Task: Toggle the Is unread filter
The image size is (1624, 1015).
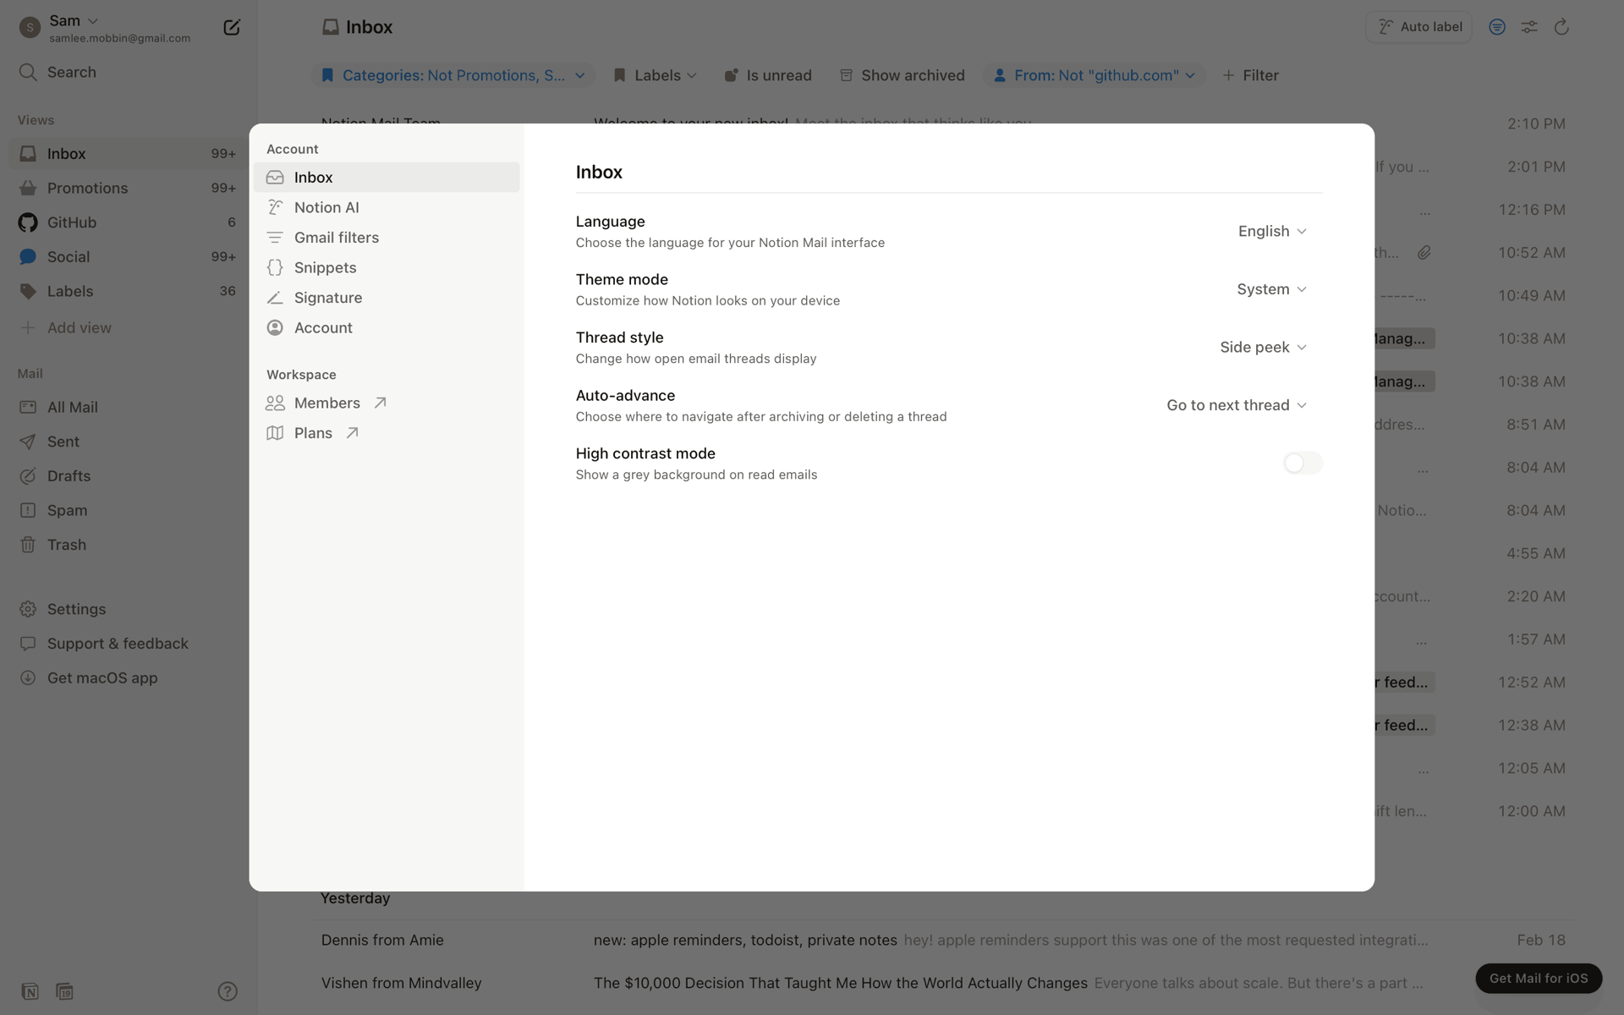Action: (768, 75)
